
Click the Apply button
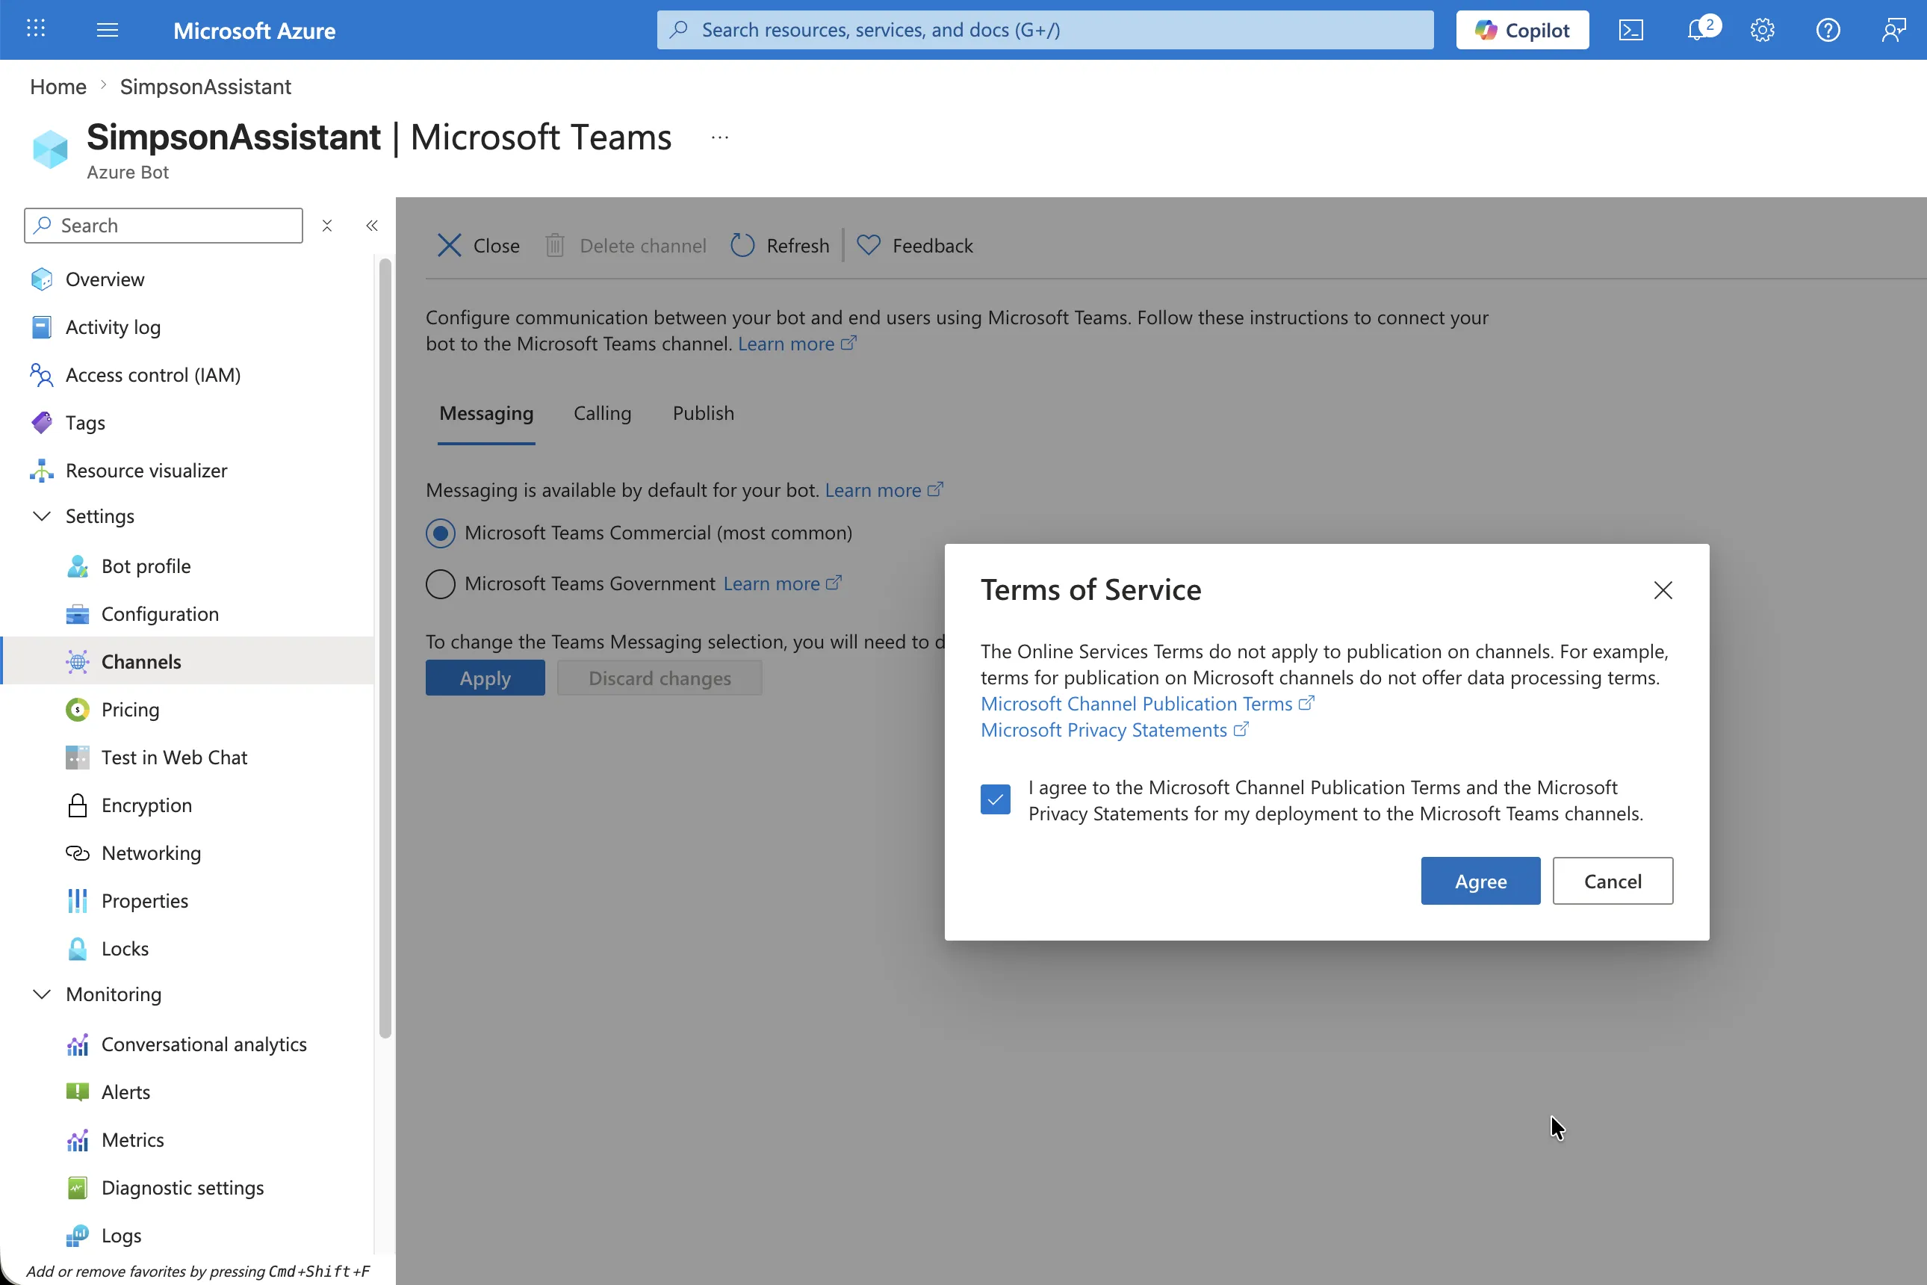point(485,678)
